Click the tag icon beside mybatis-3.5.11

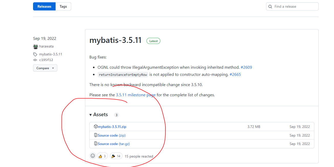click(x=35, y=54)
